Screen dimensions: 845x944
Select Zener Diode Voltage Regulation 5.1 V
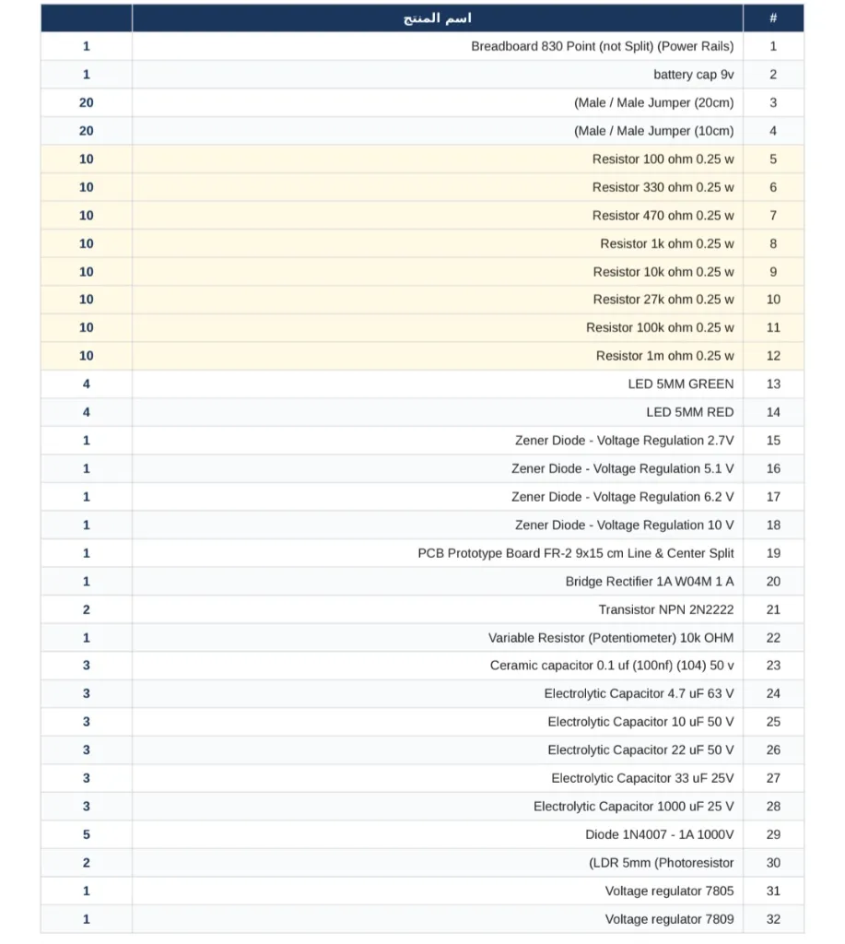(622, 469)
